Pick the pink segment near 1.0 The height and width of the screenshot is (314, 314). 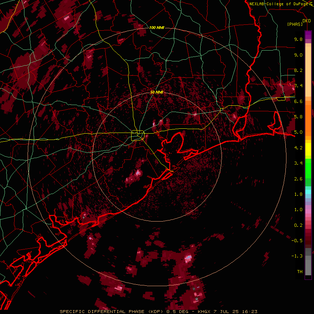pyautogui.click(x=308, y=211)
